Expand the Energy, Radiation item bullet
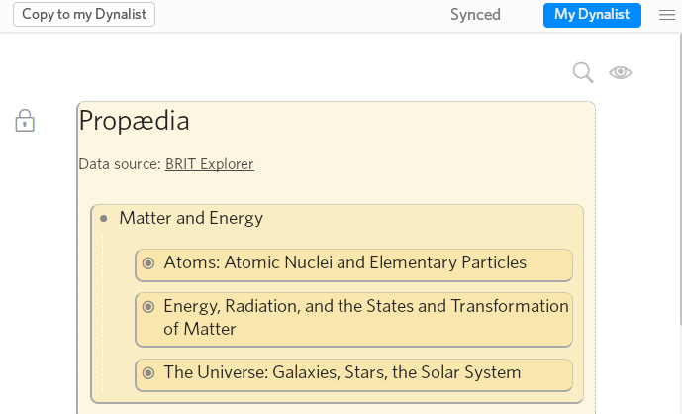Viewport: 682px width, 414px height. (148, 307)
